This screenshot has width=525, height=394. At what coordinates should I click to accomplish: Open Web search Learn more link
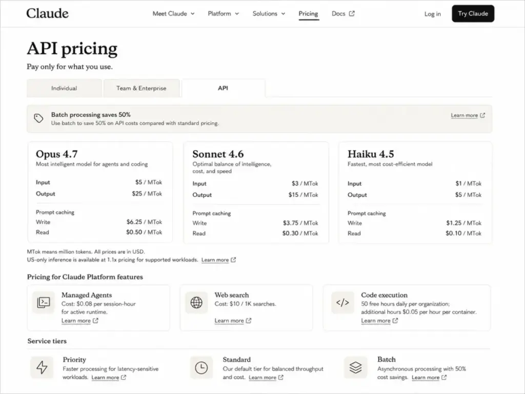[x=229, y=321]
